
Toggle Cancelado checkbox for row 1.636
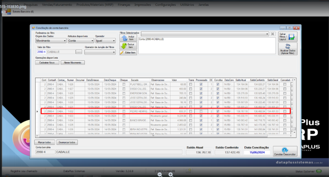285,129
